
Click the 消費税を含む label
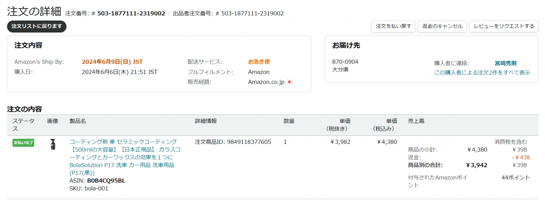point(511,142)
